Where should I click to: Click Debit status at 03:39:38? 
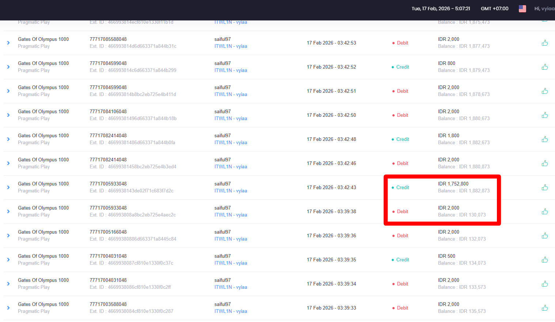click(400, 211)
